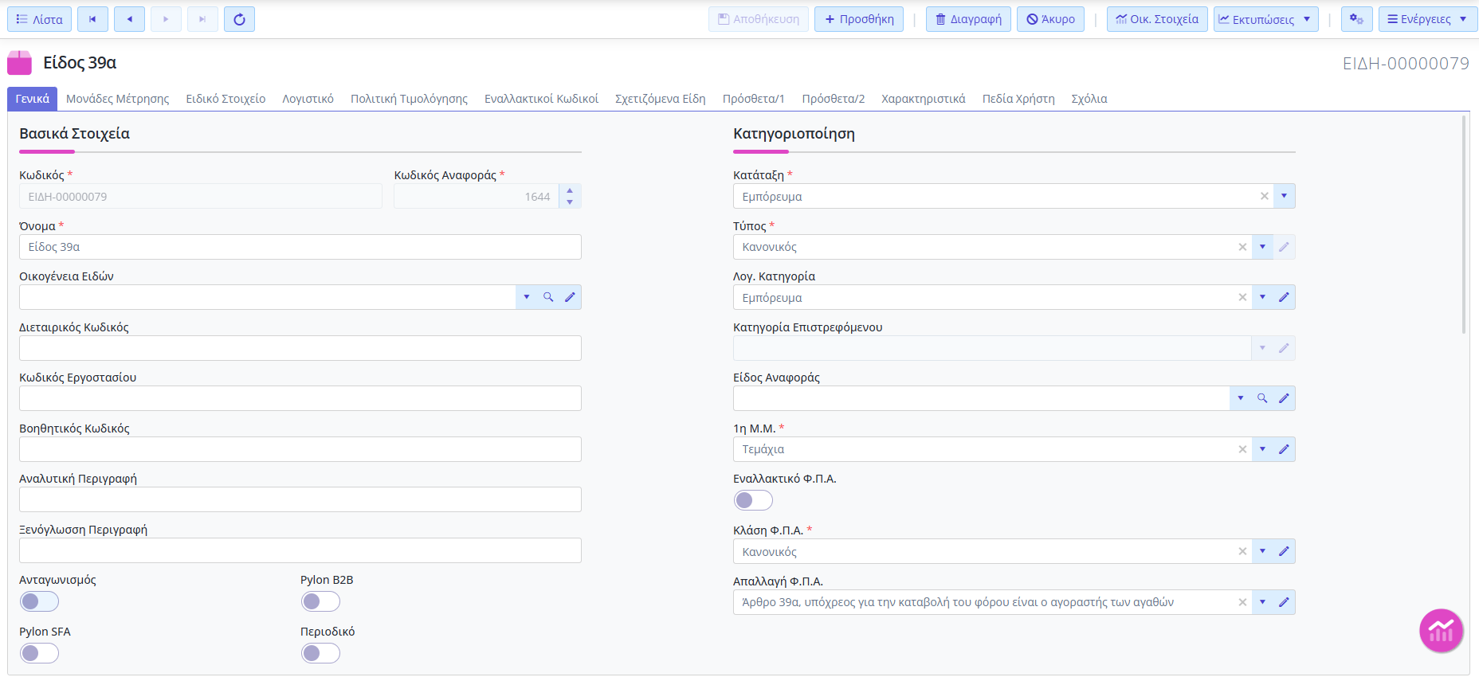Edit Λογ. Κατηγορία with pencil icon
Screen dimensions: 1479x681
[1284, 297]
